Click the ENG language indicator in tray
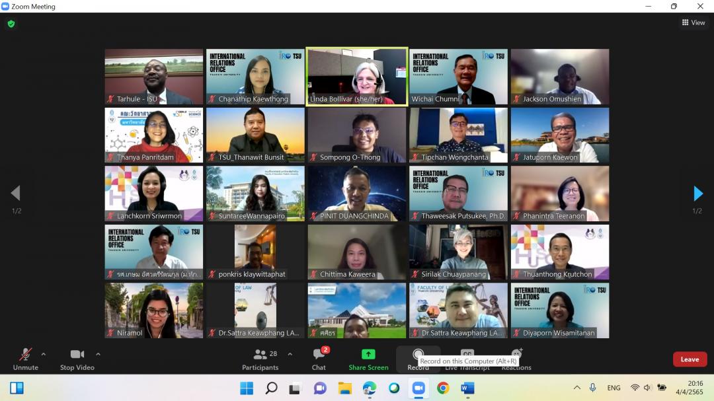The width and height of the screenshot is (714, 401). coord(613,388)
